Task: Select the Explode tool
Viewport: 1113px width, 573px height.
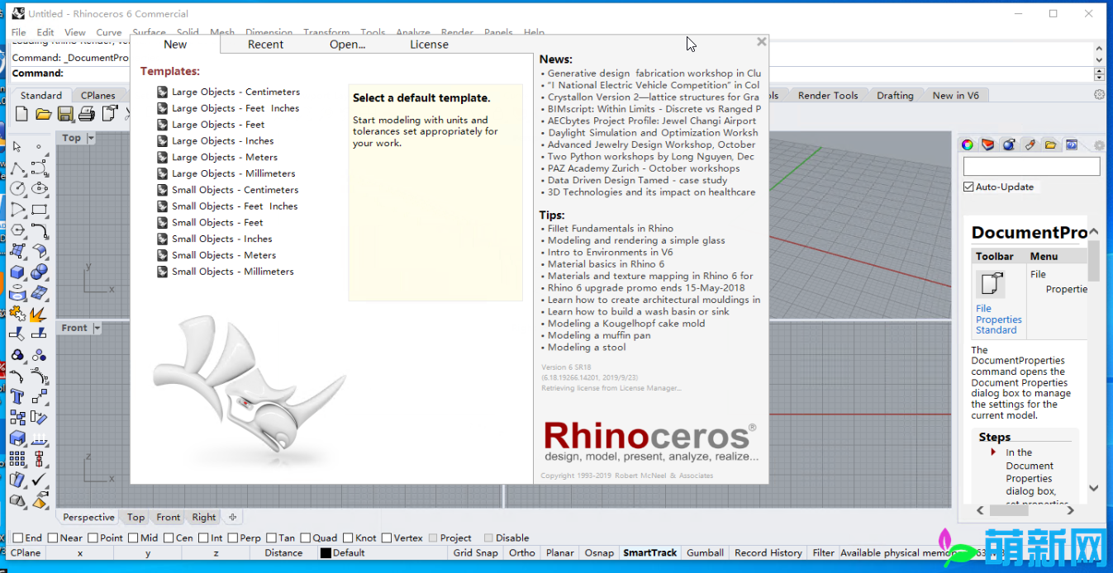Action: [x=39, y=314]
